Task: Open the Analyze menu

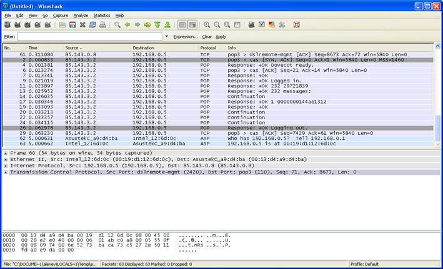Action: [81, 15]
